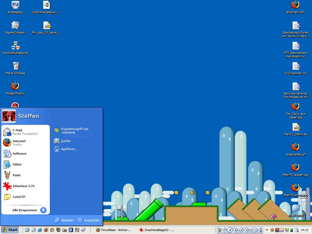Click the player toolbar up-down expander
Viewport: 312px width, 234px height.
click(x=261, y=228)
